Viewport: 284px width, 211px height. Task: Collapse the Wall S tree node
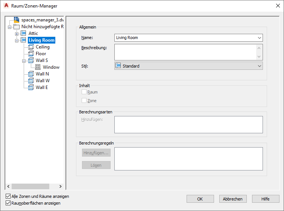(x=24, y=60)
